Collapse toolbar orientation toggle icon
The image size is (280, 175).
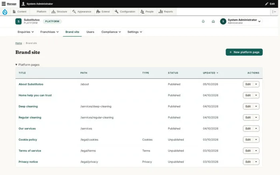pyautogui.click(x=274, y=12)
